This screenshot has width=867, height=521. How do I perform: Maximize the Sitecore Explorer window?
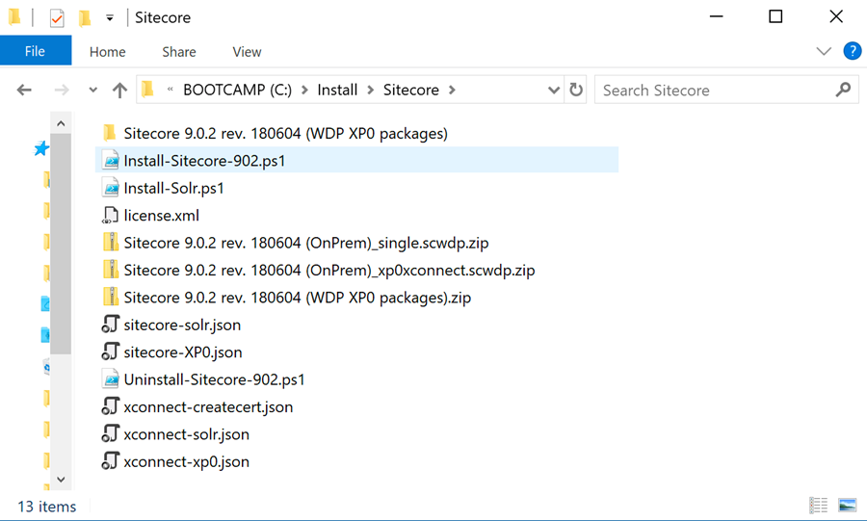pos(775,16)
